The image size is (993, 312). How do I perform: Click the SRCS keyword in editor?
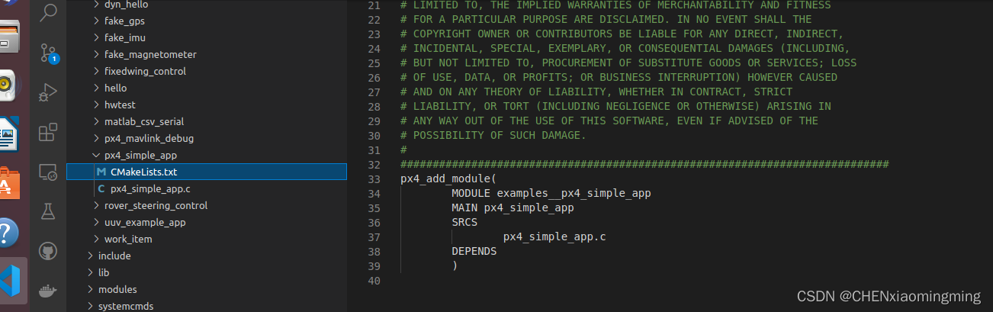coord(464,222)
